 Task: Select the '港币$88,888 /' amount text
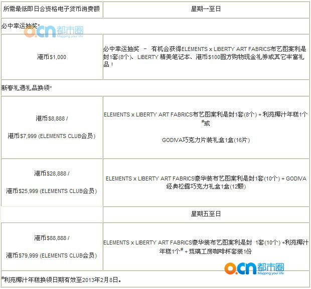(x=52, y=238)
